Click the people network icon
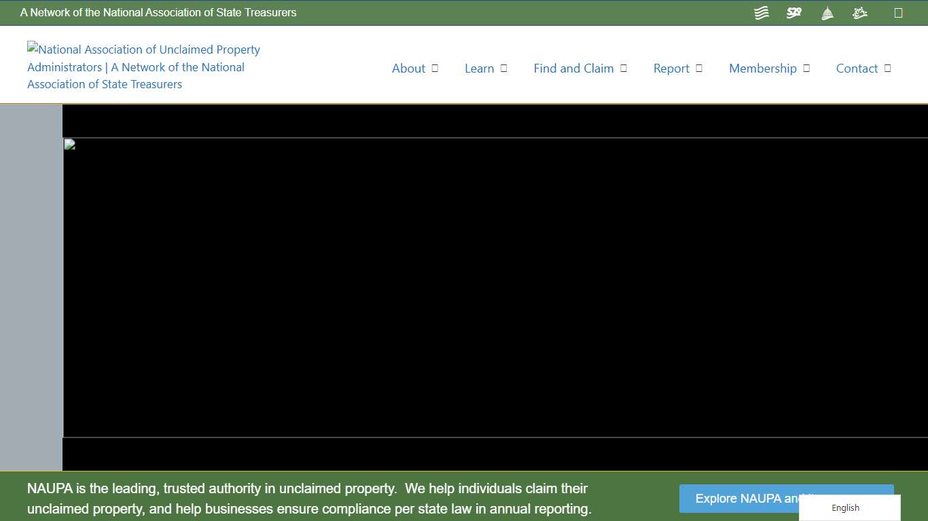The width and height of the screenshot is (928, 521). (859, 12)
